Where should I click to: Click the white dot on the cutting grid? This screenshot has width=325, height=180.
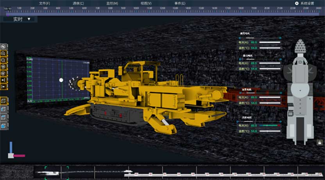[61, 80]
